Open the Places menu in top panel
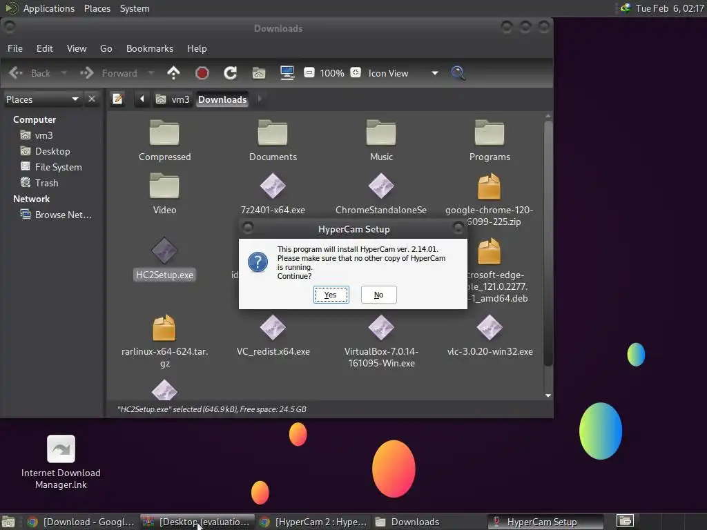 [x=97, y=8]
